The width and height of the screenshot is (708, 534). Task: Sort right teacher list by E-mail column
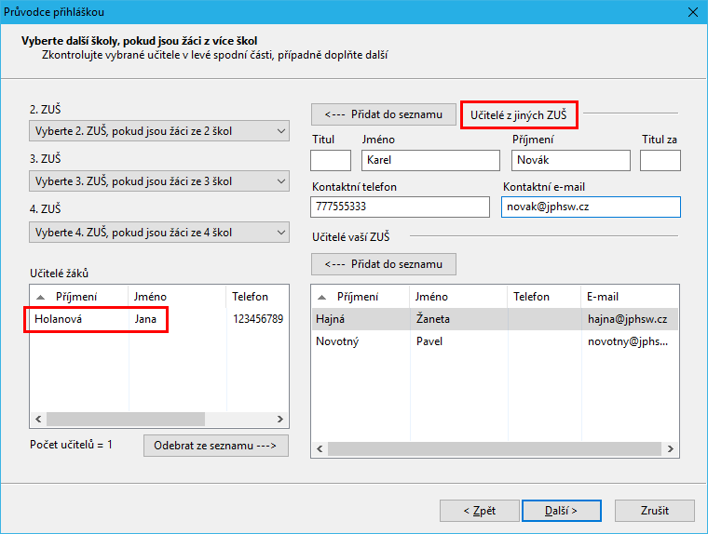click(624, 297)
